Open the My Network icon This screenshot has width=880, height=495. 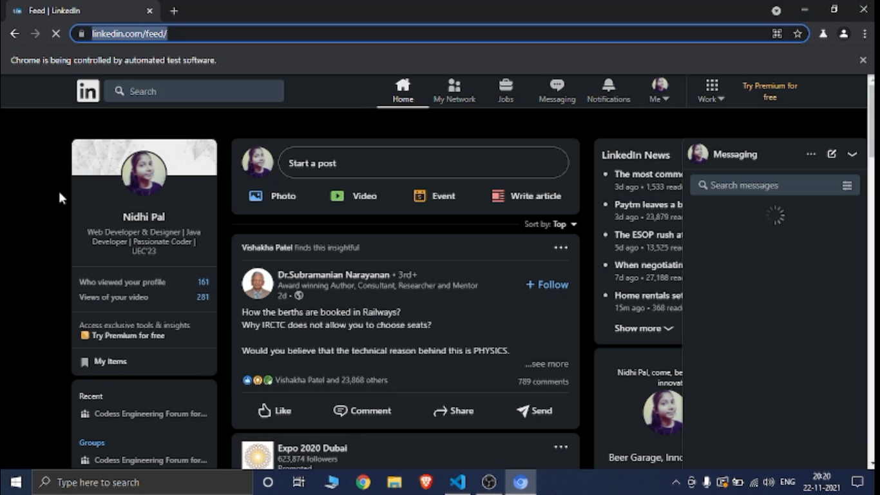tap(454, 86)
